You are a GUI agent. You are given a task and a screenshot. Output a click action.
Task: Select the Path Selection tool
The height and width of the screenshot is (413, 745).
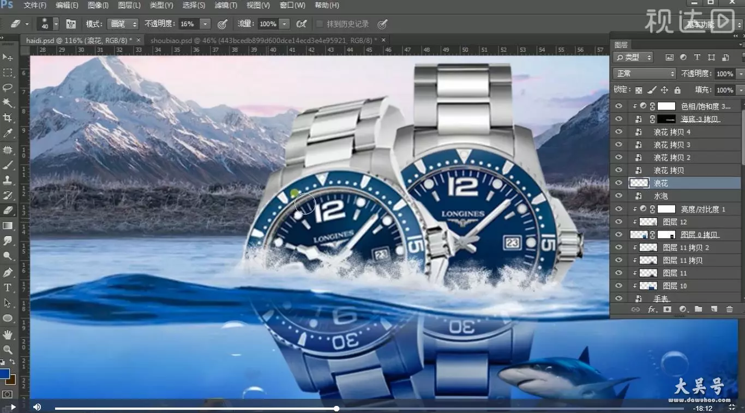pos(8,303)
